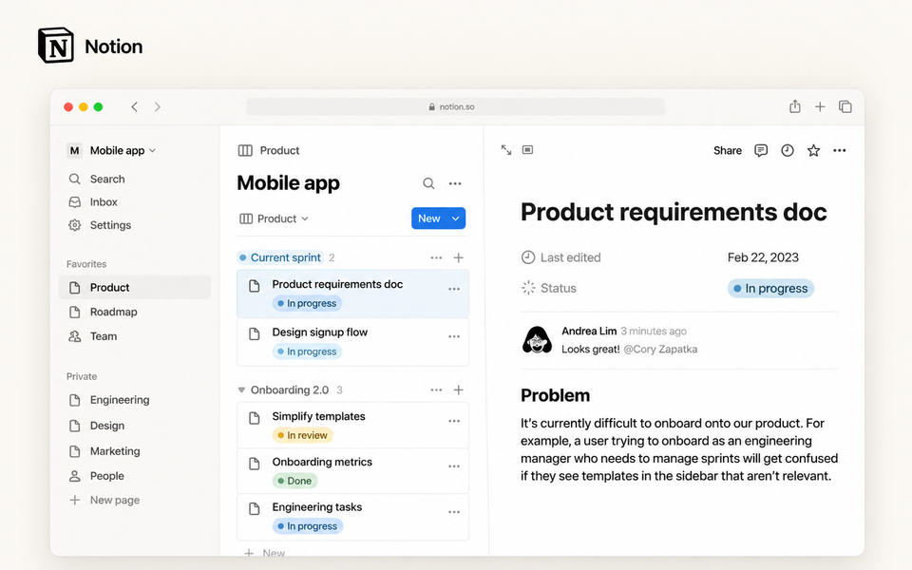Open page more options menu
This screenshot has width=912, height=570.
click(839, 151)
